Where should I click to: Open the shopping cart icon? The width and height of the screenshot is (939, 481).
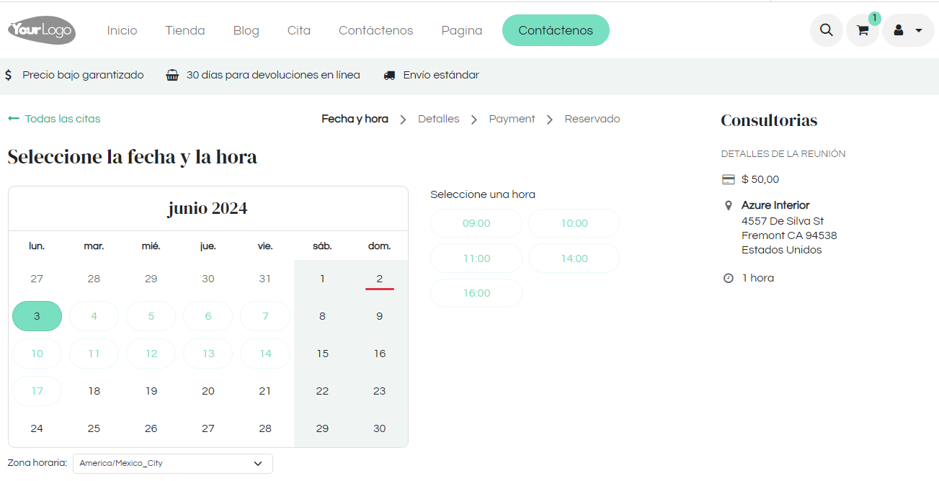tap(862, 30)
